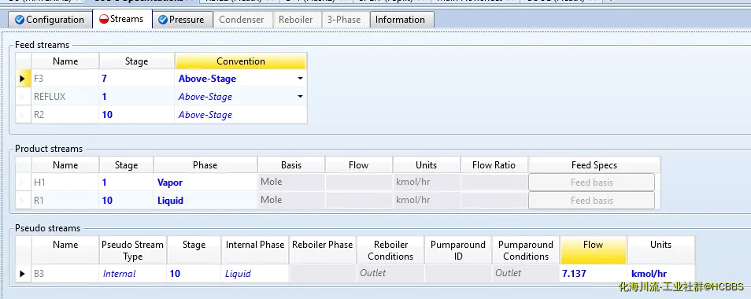Screen dimensions: 751x299
Task: Click the Feed basis button for H1
Action: 591,183
